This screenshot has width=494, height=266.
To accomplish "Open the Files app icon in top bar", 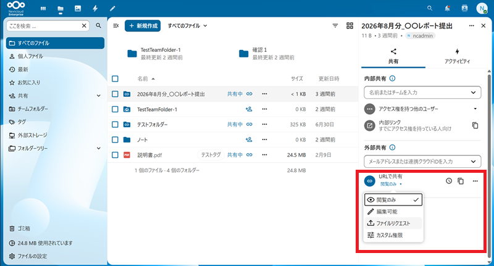I will [61, 9].
